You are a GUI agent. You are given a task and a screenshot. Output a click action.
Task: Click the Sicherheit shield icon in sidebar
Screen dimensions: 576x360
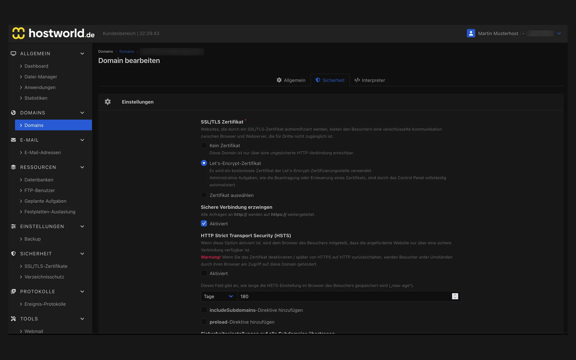(x=13, y=253)
